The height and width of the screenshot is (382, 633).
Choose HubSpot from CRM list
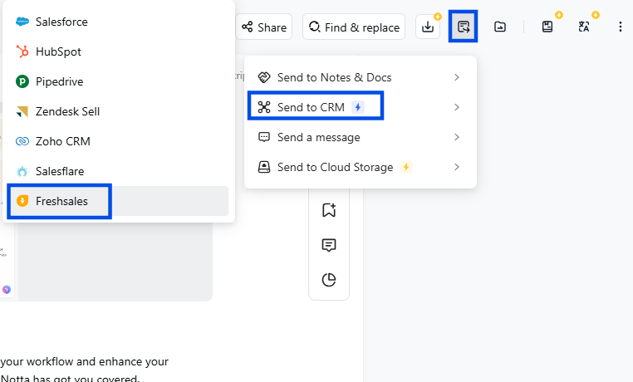click(118, 51)
